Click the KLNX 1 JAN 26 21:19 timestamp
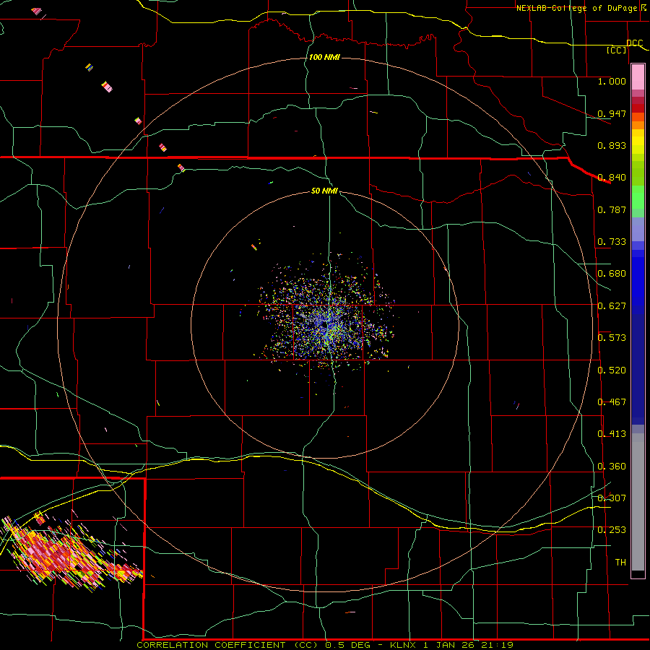The width and height of the screenshot is (650, 650). click(451, 645)
